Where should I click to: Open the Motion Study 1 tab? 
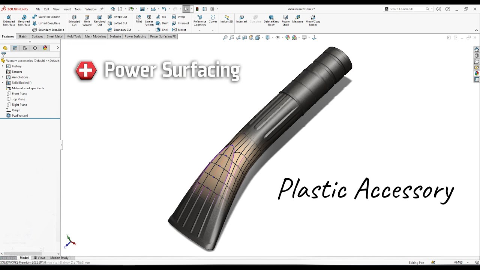60,258
